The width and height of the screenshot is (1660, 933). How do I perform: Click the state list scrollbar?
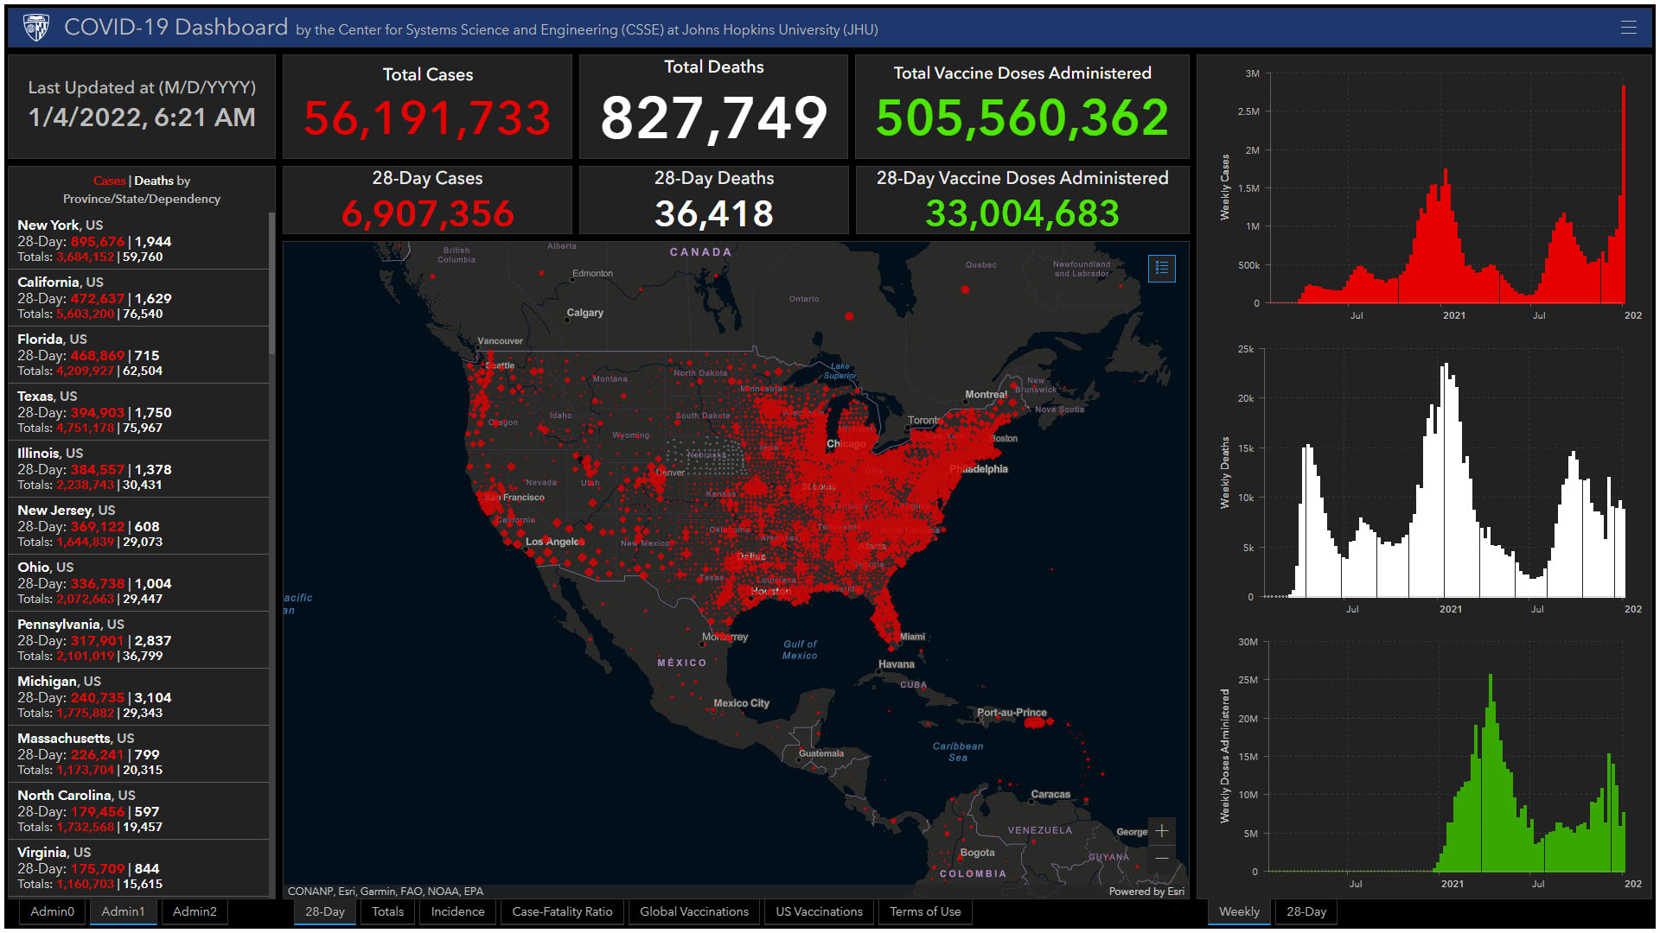[271, 285]
